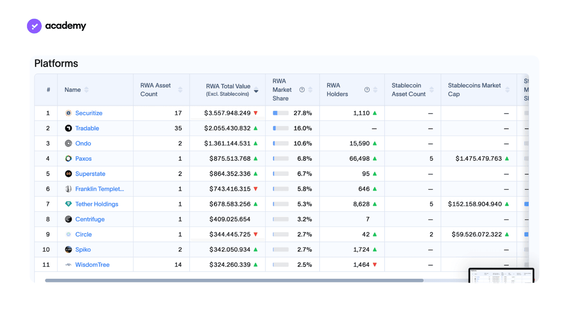
Task: Click Centrifuge total value $409.025.654
Action: (x=230, y=219)
